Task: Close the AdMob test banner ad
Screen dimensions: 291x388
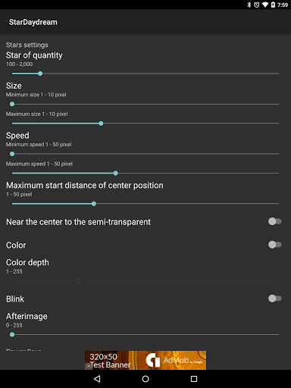Action: pos(89,365)
